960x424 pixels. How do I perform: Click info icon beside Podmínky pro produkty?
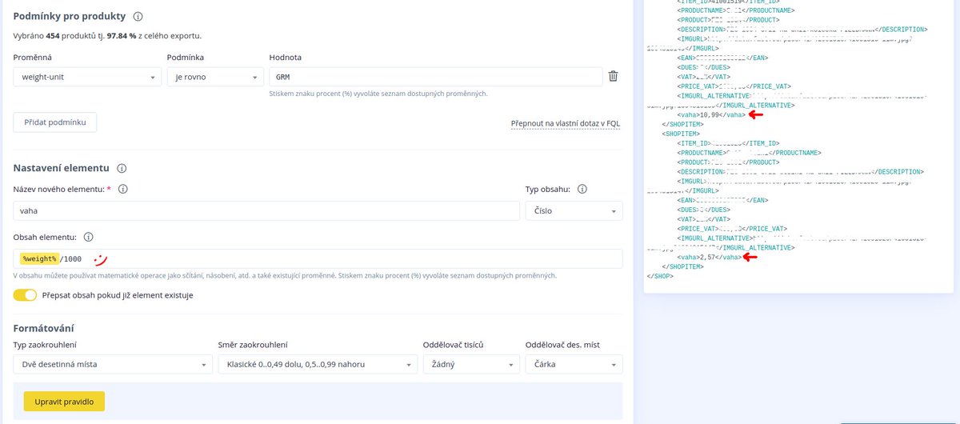point(138,16)
